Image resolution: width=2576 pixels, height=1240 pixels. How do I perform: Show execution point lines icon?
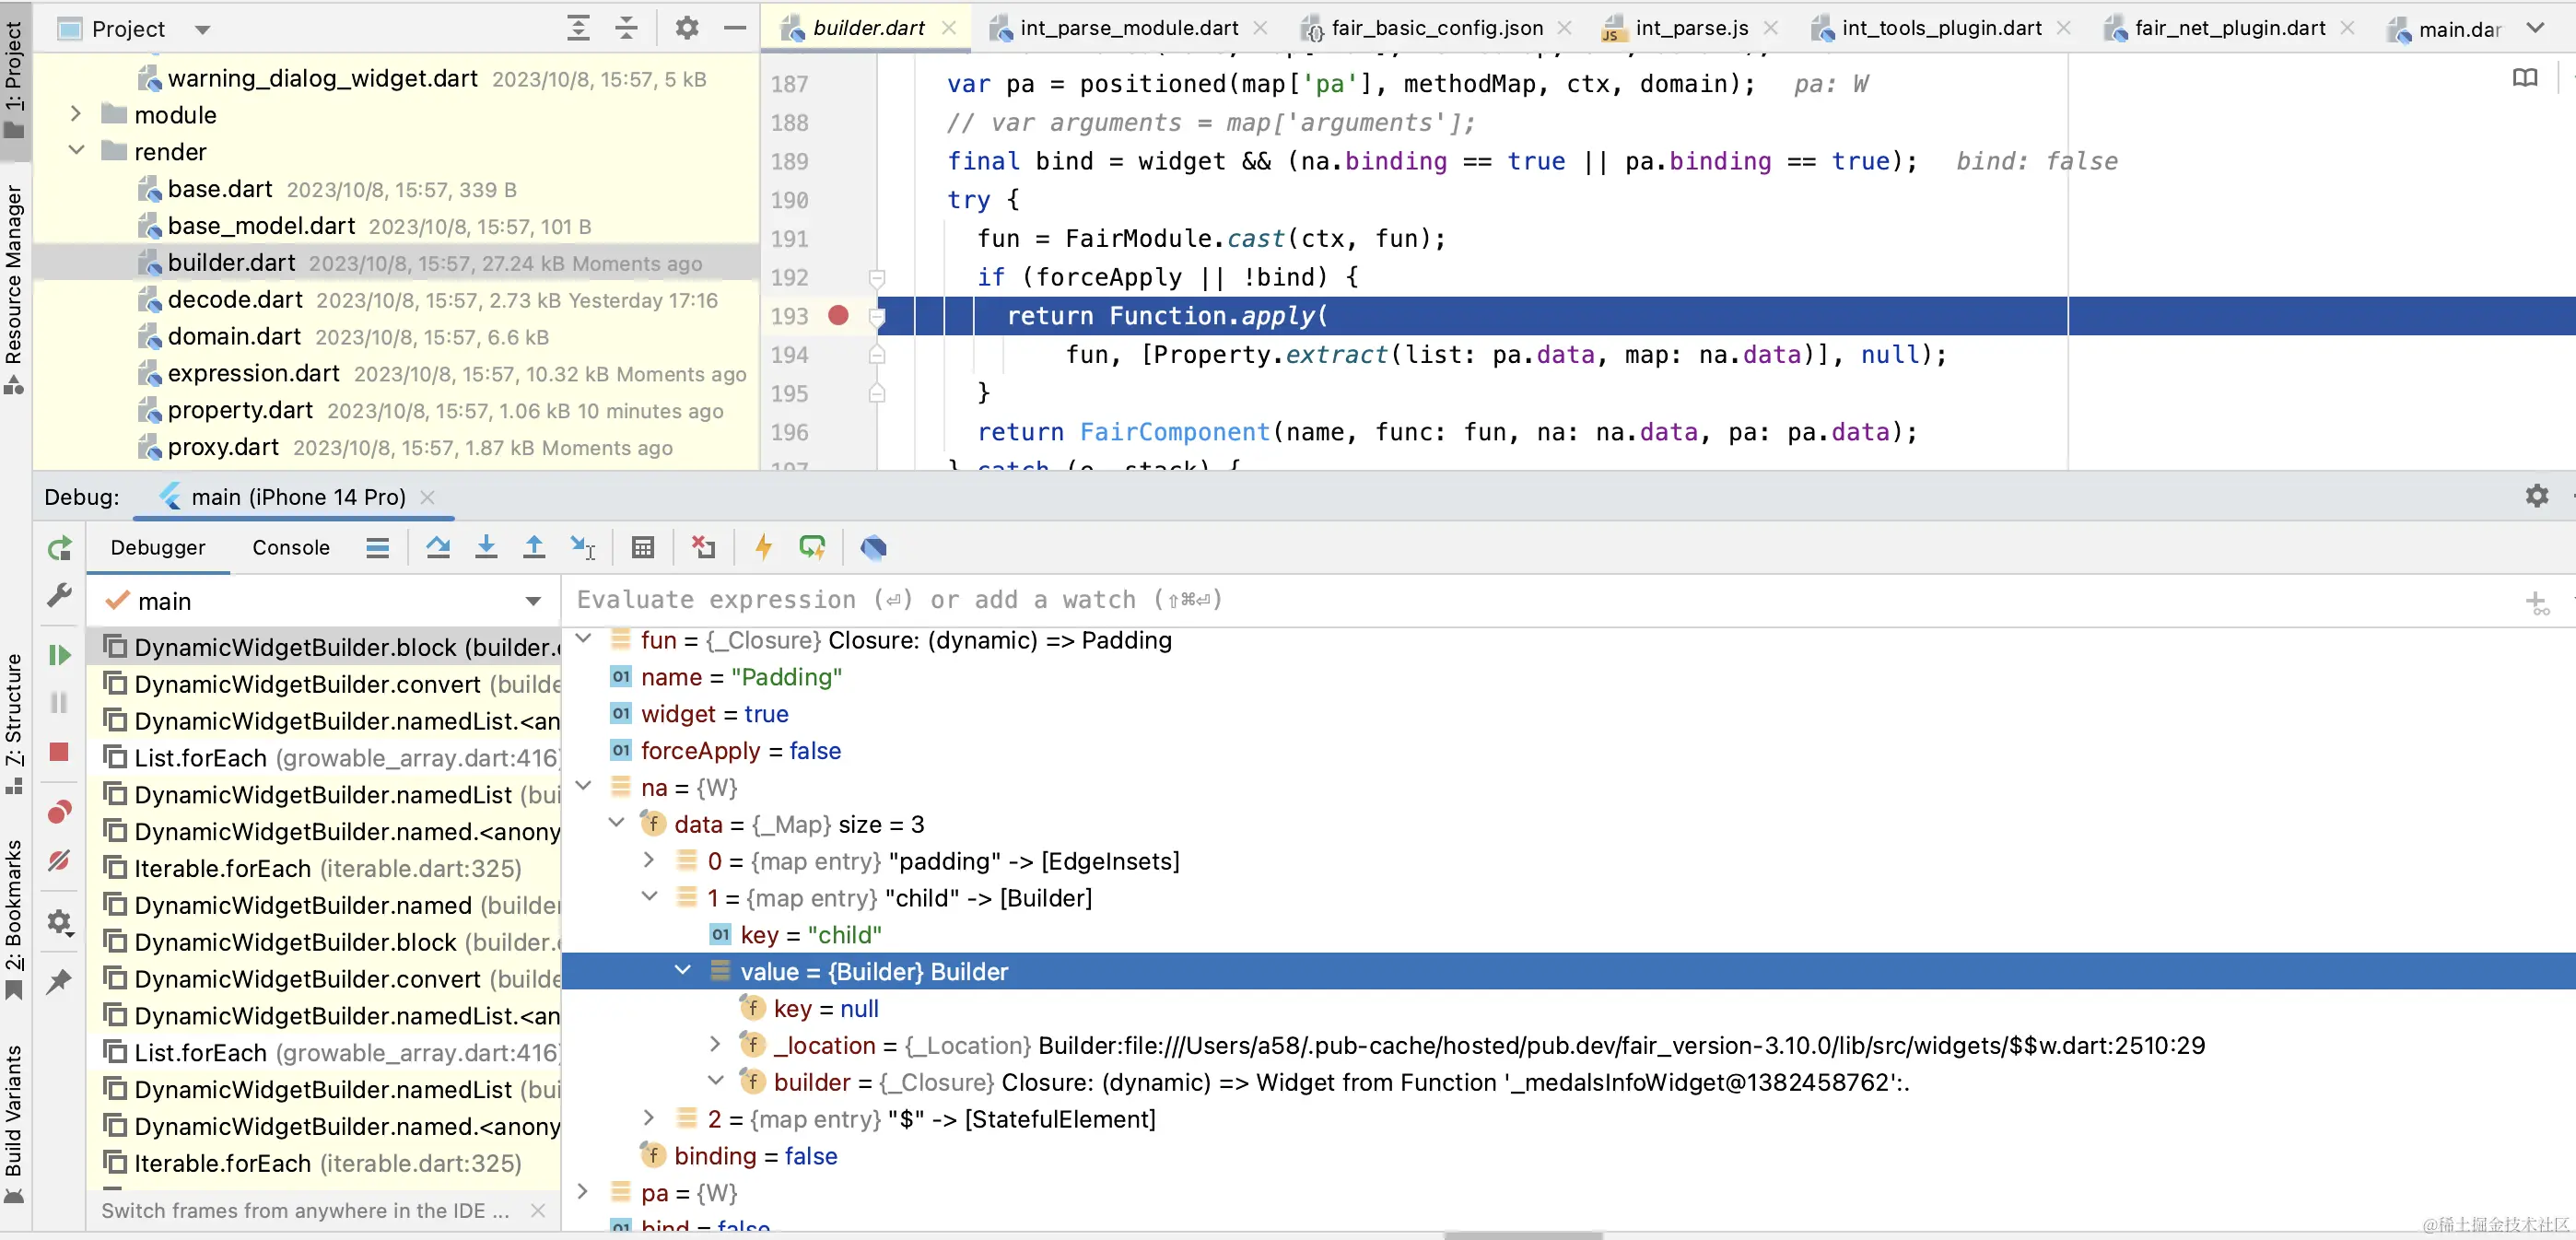[x=377, y=547]
